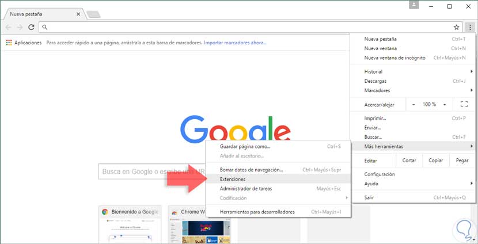The width and height of the screenshot is (478, 244).
Task: Click the Acercar/alejar label
Action: [379, 105]
